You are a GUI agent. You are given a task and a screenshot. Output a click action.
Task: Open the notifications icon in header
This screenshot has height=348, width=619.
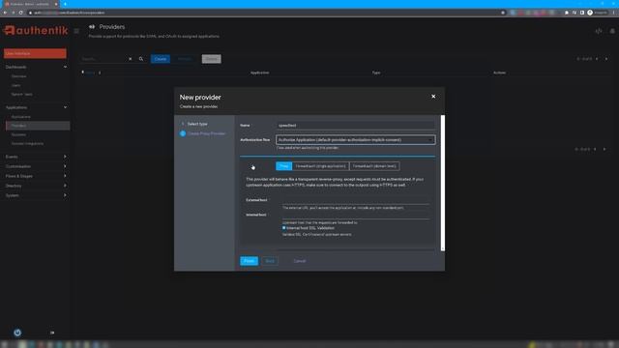tap(612, 31)
